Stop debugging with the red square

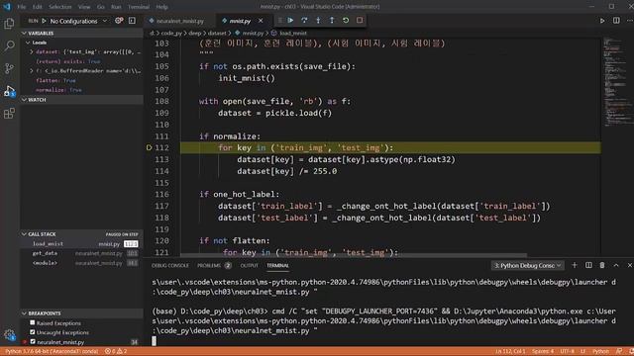tap(360, 20)
